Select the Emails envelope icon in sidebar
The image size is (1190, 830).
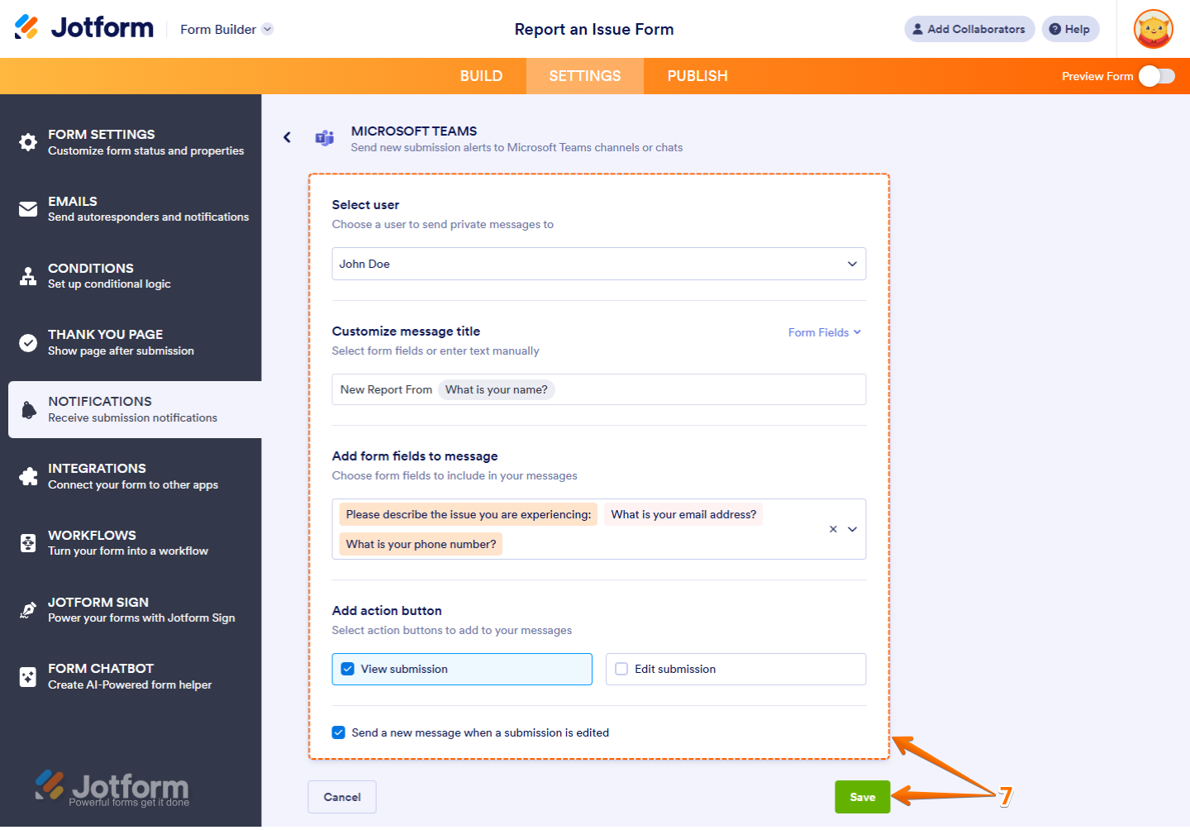[28, 208]
